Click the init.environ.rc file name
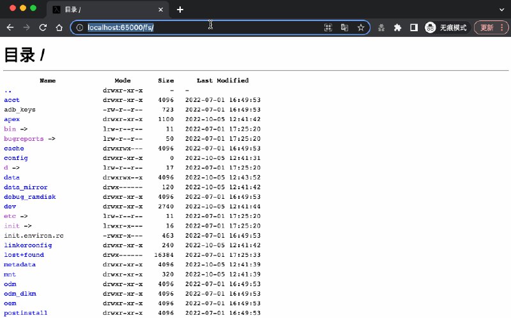The image size is (511, 318). 34,236
